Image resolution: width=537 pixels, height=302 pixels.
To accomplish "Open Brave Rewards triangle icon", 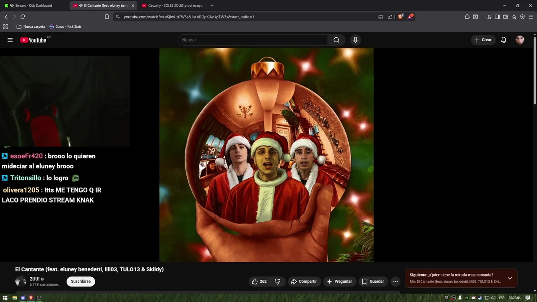I will [410, 17].
